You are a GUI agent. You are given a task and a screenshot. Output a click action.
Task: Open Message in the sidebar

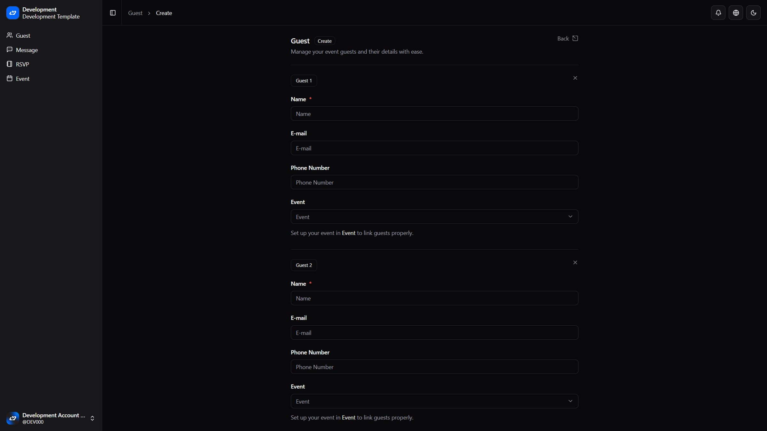click(27, 50)
